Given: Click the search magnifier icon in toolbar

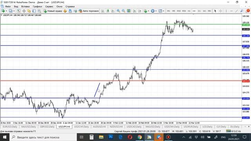Looking at the screenshot, I should (x=242, y=11).
